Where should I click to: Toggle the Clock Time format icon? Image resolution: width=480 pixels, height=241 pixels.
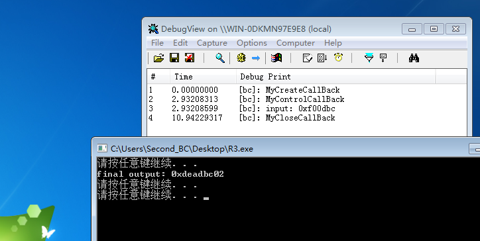[338, 58]
